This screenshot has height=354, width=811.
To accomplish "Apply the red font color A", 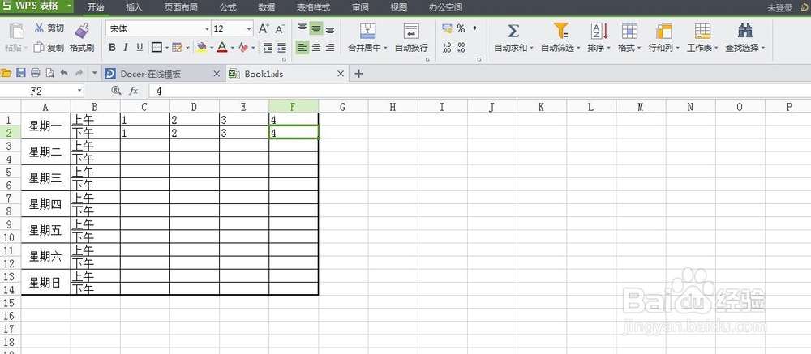I will click(222, 48).
